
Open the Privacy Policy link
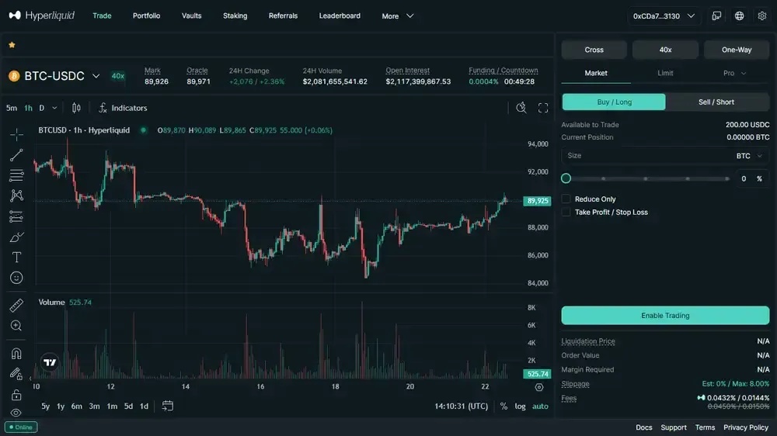click(745, 427)
